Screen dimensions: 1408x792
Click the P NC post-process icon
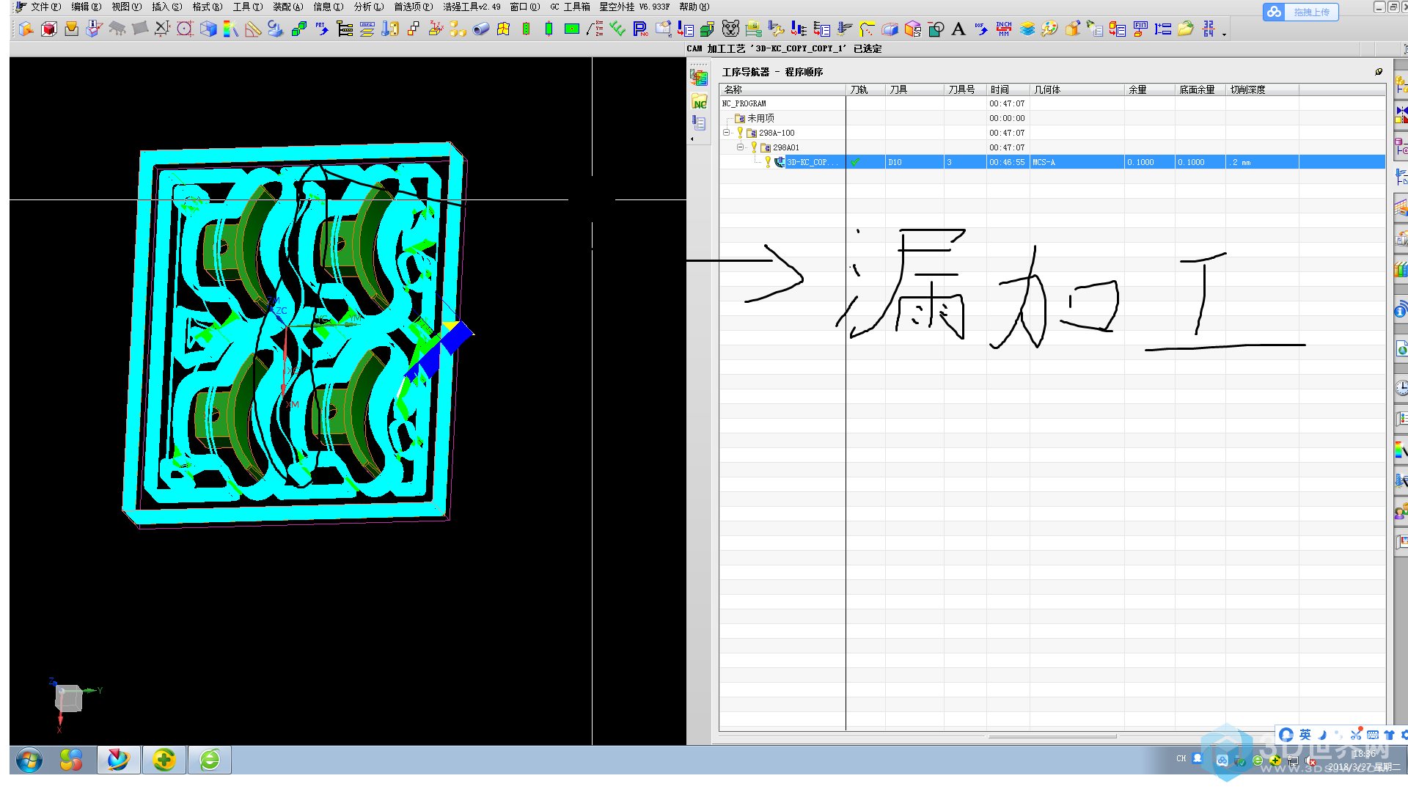click(x=640, y=29)
